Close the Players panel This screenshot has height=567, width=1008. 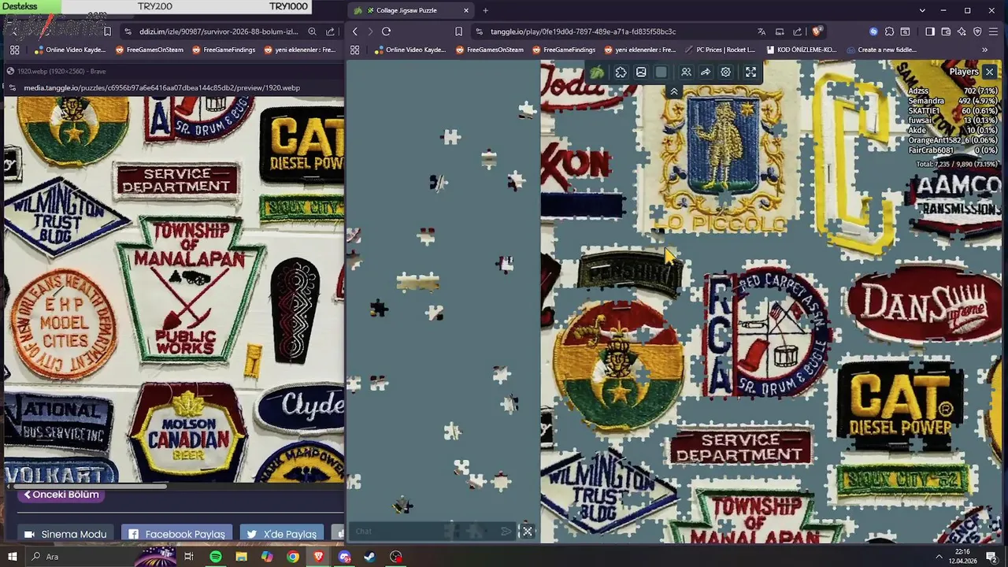(989, 72)
